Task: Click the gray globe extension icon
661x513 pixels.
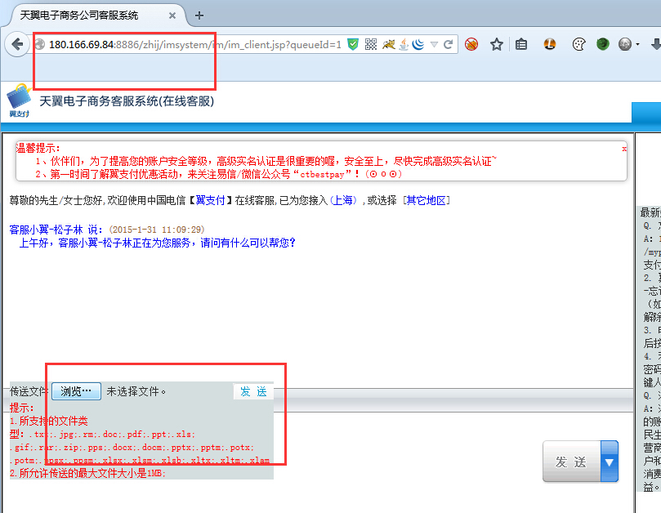Action: pos(625,44)
